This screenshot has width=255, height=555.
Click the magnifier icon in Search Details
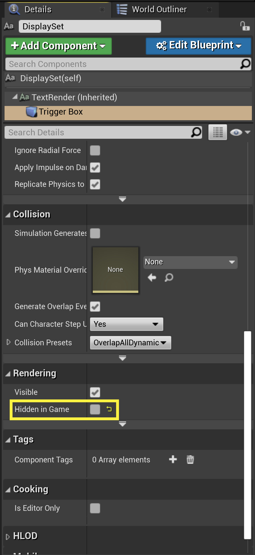[196, 132]
